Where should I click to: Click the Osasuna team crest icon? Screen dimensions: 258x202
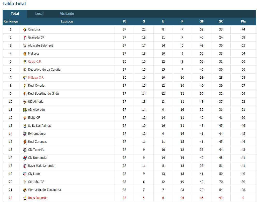pyautogui.click(x=25, y=29)
